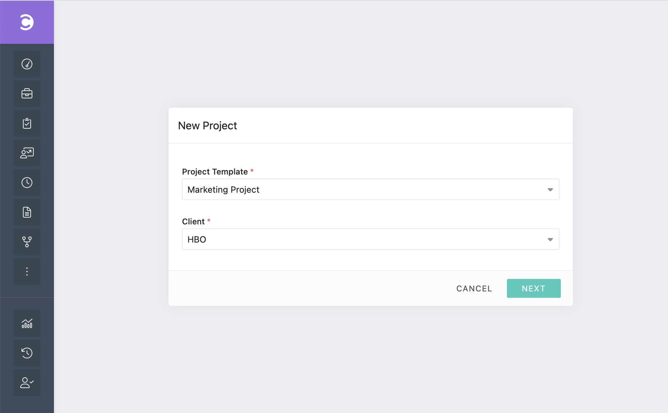This screenshot has height=413, width=668.
Task: Open the clock time tracking icon
Action: click(x=27, y=183)
